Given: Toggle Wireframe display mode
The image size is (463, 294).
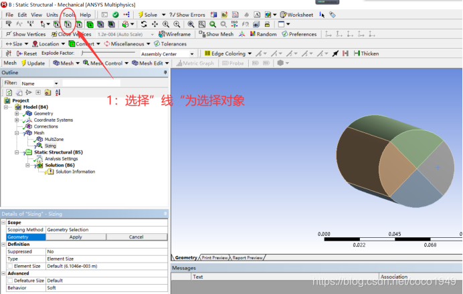Looking at the screenshot, I should point(175,34).
